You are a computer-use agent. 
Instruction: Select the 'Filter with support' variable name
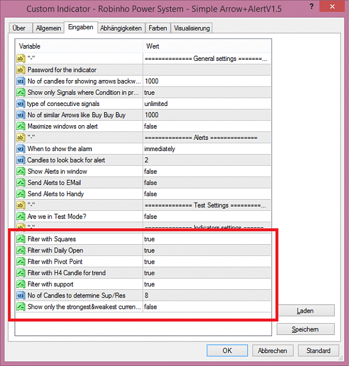[x=50, y=284]
